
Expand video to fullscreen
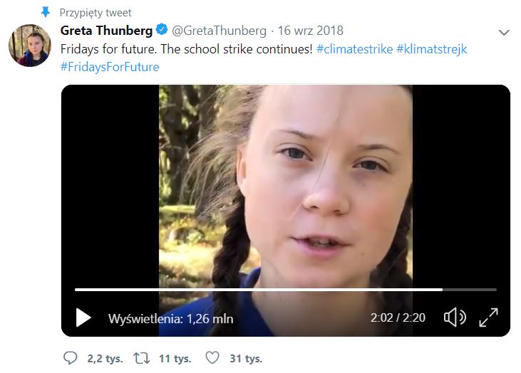pyautogui.click(x=488, y=317)
